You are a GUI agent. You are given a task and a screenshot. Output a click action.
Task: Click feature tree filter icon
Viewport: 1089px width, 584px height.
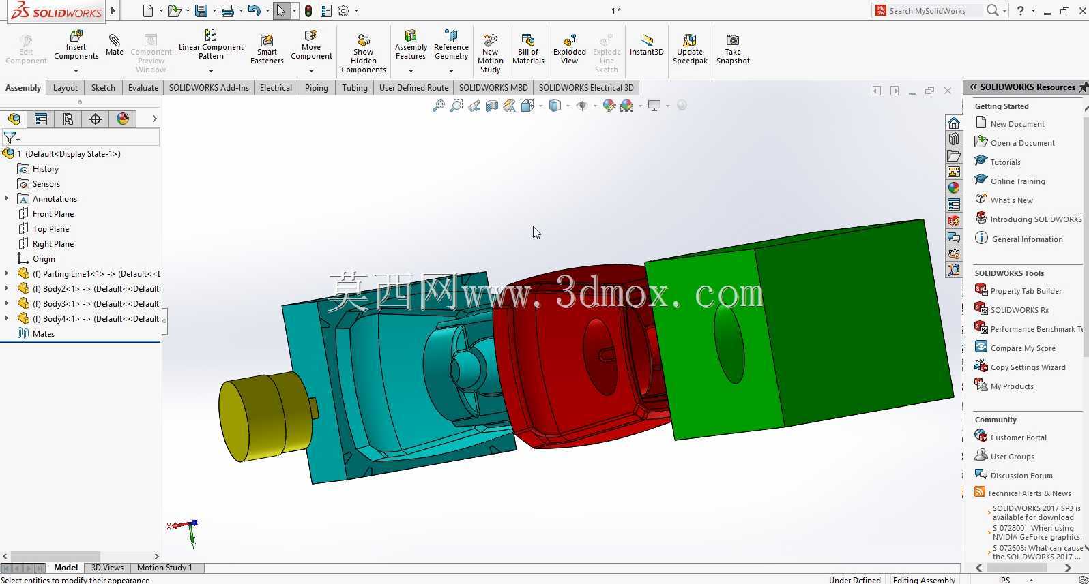[x=10, y=138]
